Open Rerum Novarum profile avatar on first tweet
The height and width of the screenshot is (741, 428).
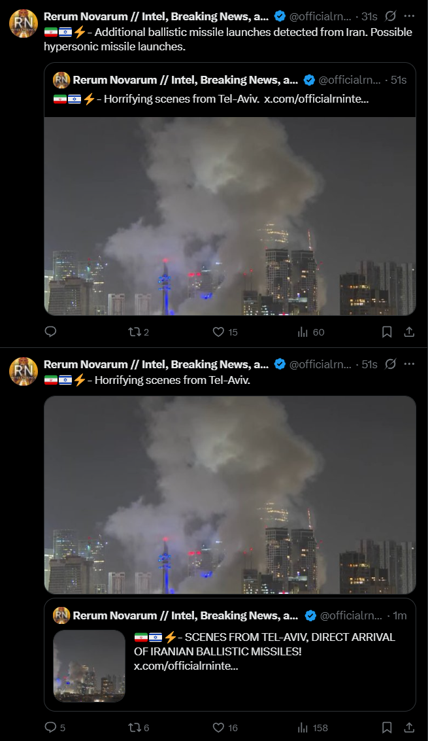tap(24, 23)
